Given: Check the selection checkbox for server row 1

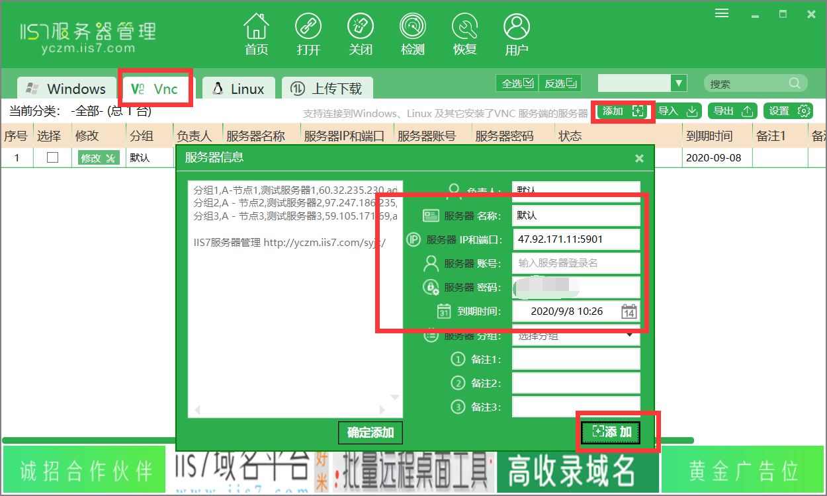Looking at the screenshot, I should click(53, 157).
